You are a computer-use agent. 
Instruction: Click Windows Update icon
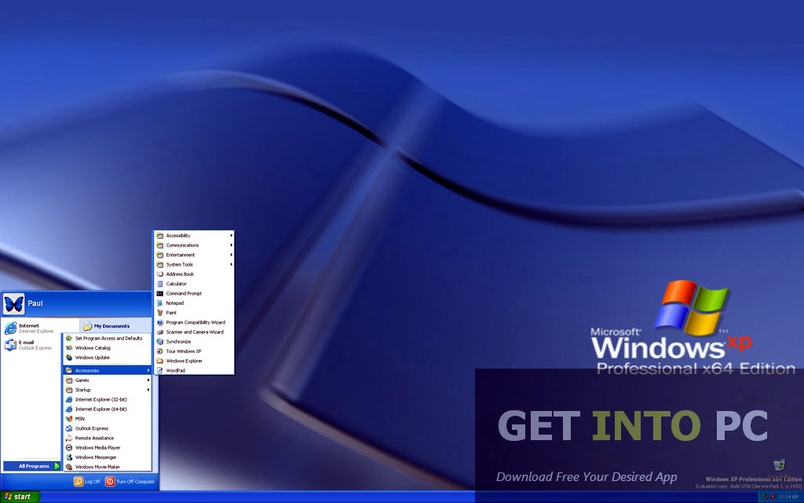pyautogui.click(x=69, y=358)
